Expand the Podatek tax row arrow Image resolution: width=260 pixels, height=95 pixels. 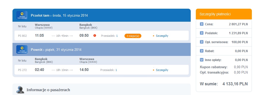(x=202, y=33)
